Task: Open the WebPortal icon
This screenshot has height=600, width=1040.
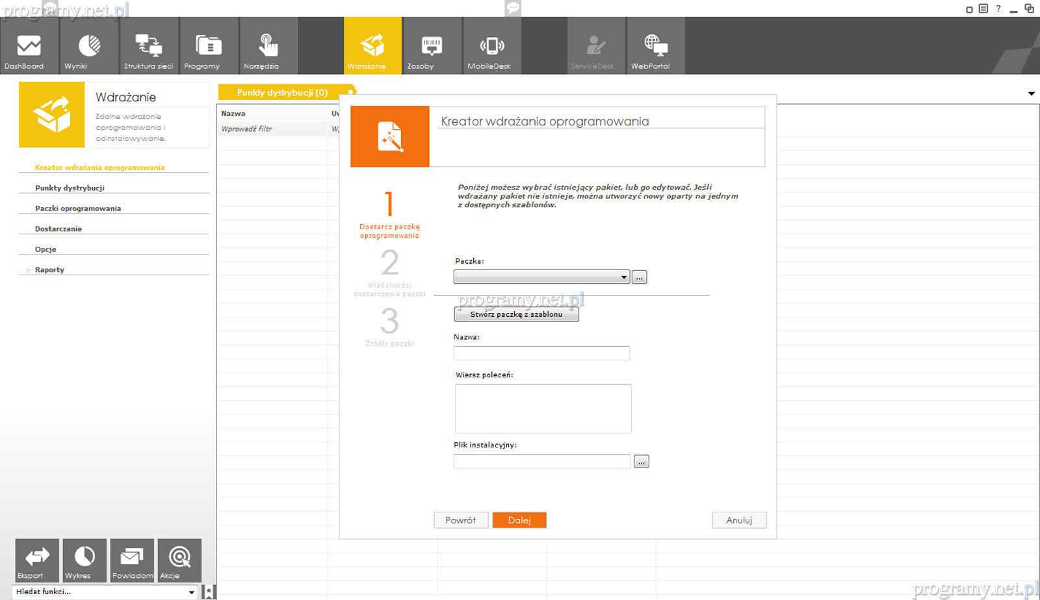Action: [x=655, y=47]
